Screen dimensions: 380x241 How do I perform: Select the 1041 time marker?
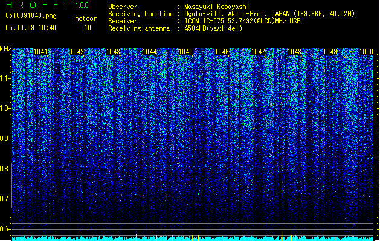[41, 52]
